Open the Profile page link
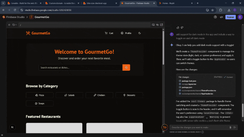Viewport: 244px width, 137px height. coord(126,33)
